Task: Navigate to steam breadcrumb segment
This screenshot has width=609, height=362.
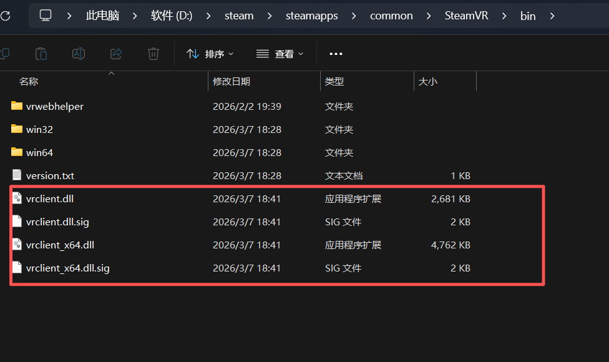Action: pyautogui.click(x=239, y=16)
